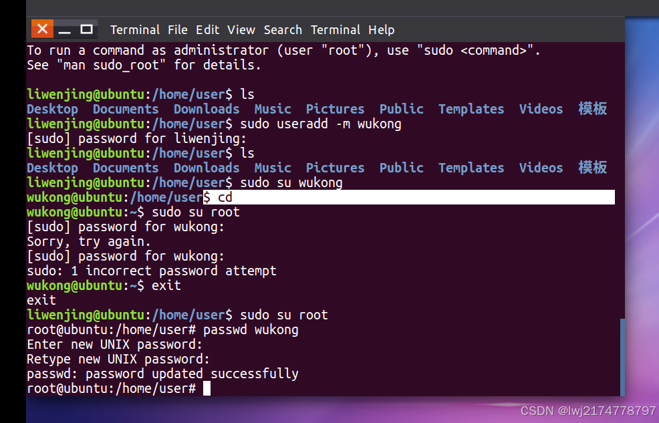Open the Search menu
Image resolution: width=659 pixels, height=423 pixels.
[283, 30]
